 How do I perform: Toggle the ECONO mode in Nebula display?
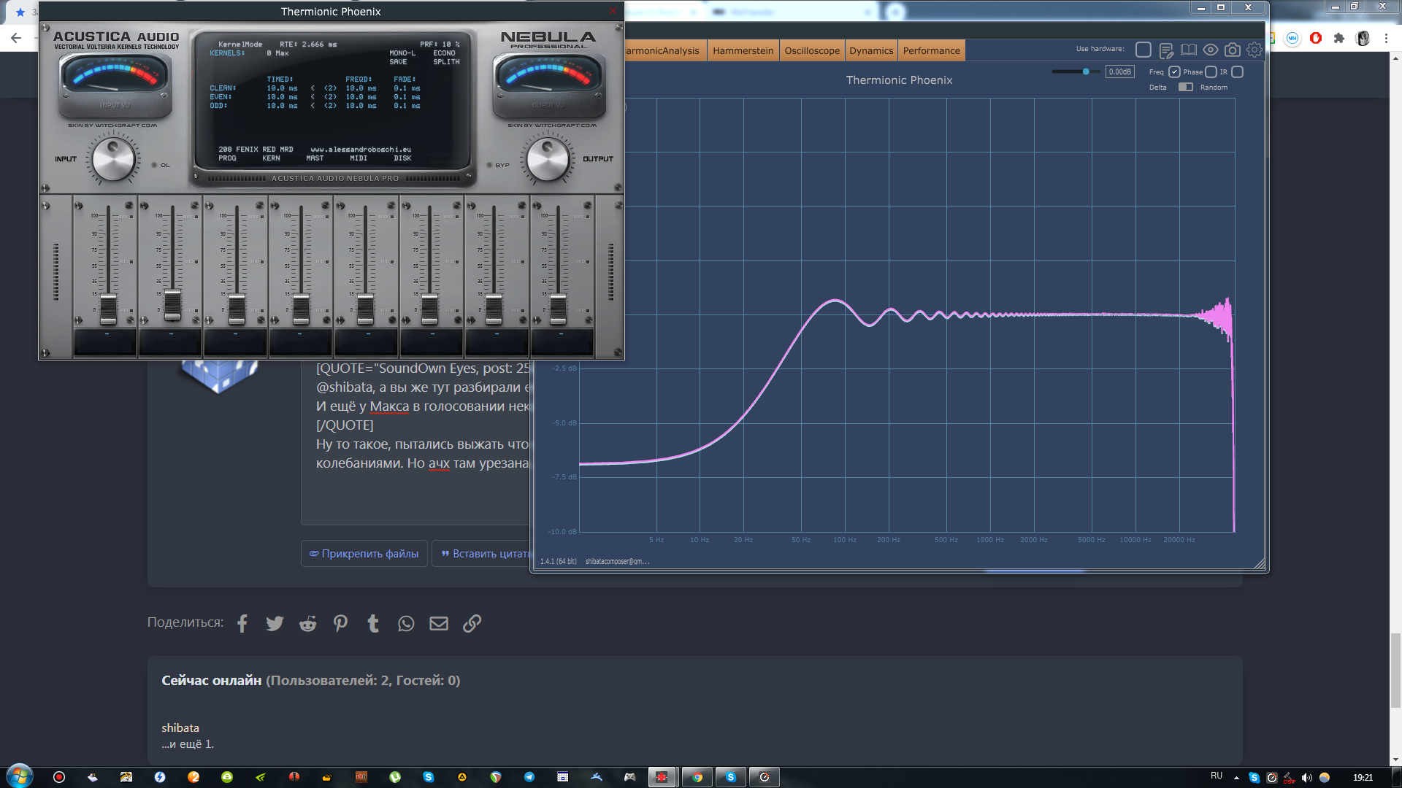(x=444, y=53)
